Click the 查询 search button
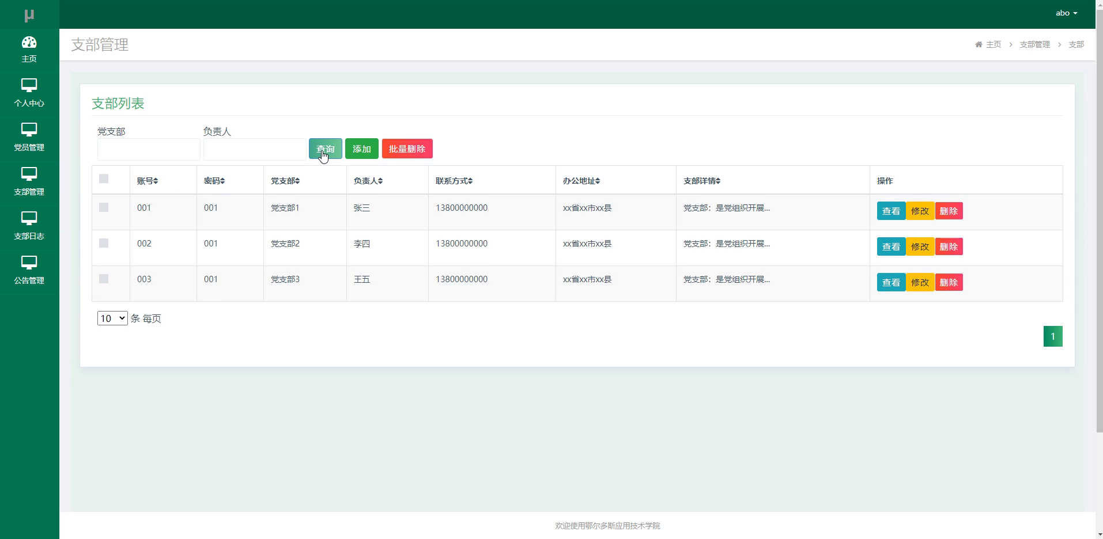1103x539 pixels. [326, 149]
